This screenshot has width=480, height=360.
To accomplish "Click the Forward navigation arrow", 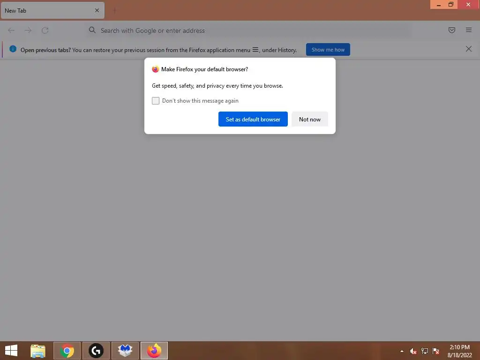I will (28, 30).
